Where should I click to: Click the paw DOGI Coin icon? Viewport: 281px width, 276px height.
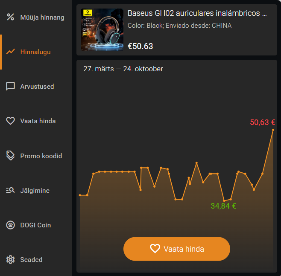[10, 225]
